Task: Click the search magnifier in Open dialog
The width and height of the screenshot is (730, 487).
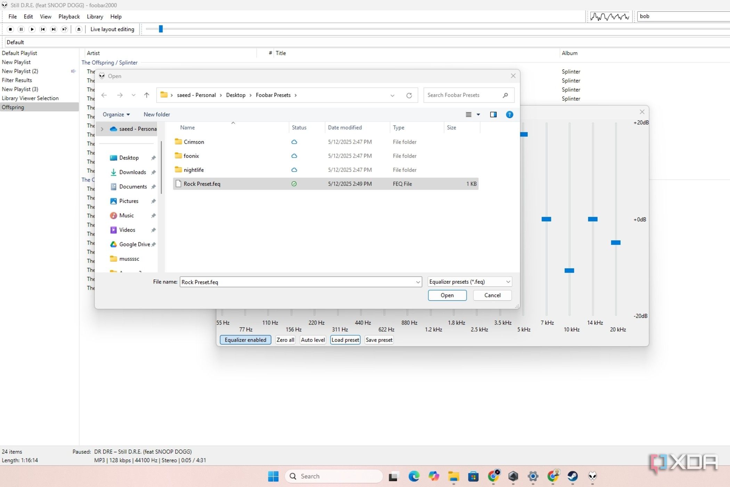Action: tap(505, 95)
